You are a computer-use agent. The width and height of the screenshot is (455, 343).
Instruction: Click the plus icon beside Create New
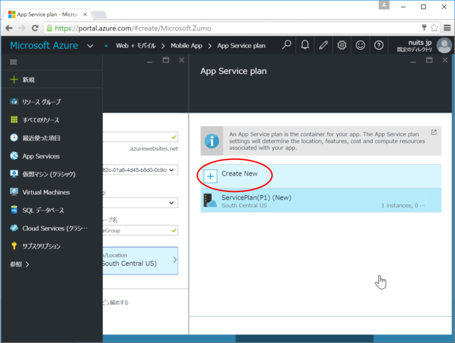pos(210,176)
